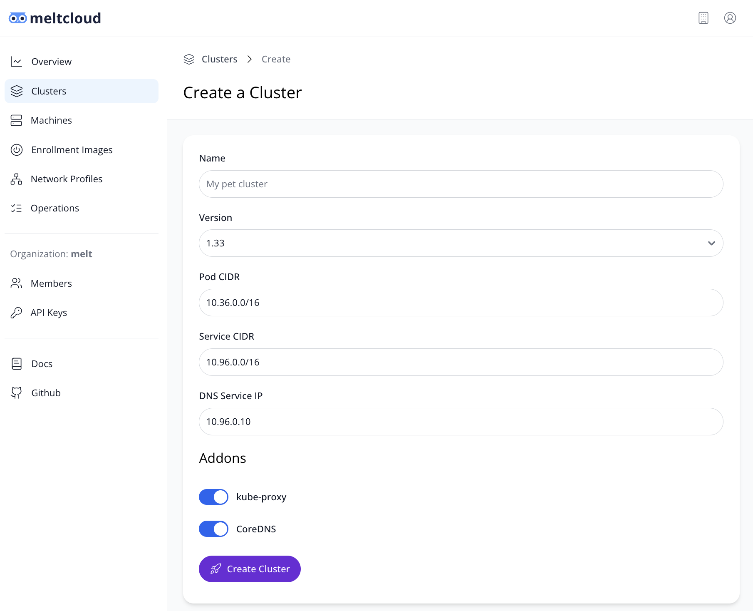Click the Machines server icon

[17, 120]
